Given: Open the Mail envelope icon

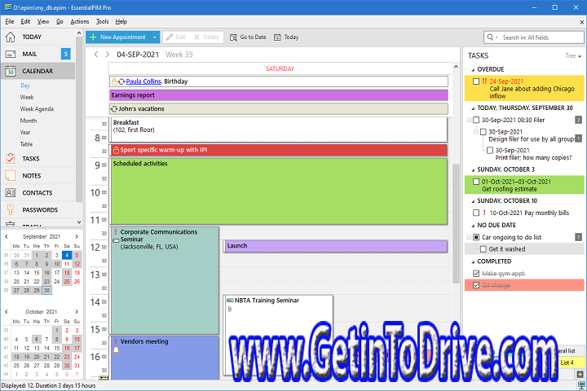Looking at the screenshot, I should [11, 55].
